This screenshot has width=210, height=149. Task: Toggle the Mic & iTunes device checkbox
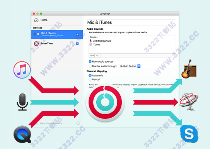pyautogui.click(x=77, y=34)
